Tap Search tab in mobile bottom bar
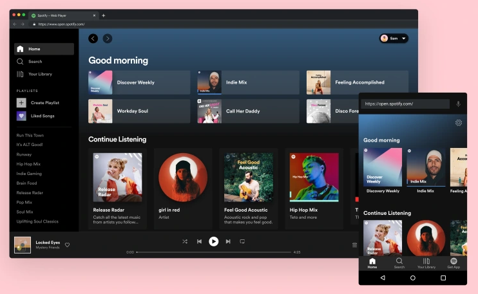The width and height of the screenshot is (478, 294). [x=399, y=263]
